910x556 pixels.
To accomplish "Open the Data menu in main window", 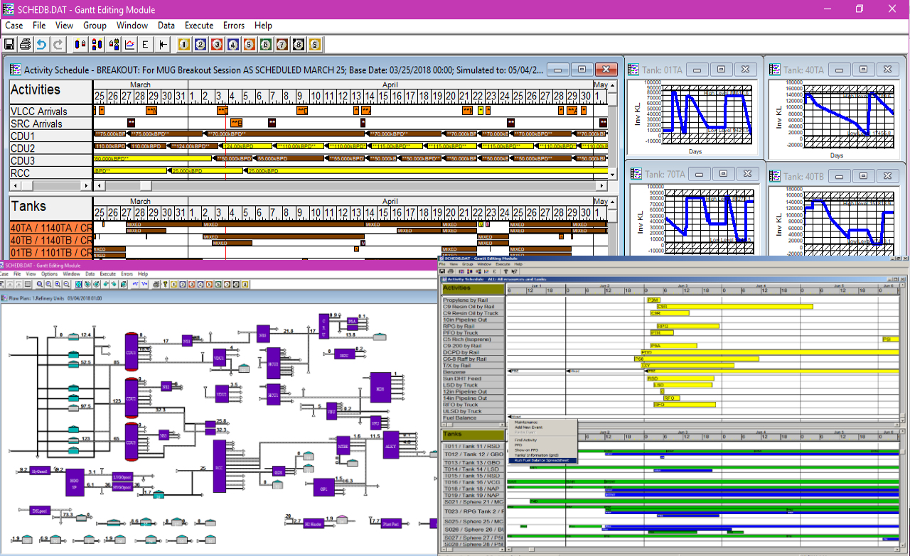I will pyautogui.click(x=166, y=26).
